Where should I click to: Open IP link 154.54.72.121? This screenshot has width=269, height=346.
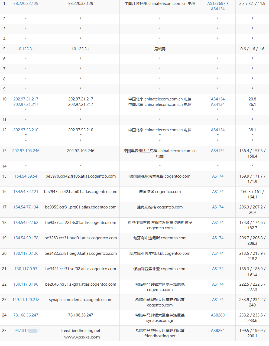(x=26, y=192)
